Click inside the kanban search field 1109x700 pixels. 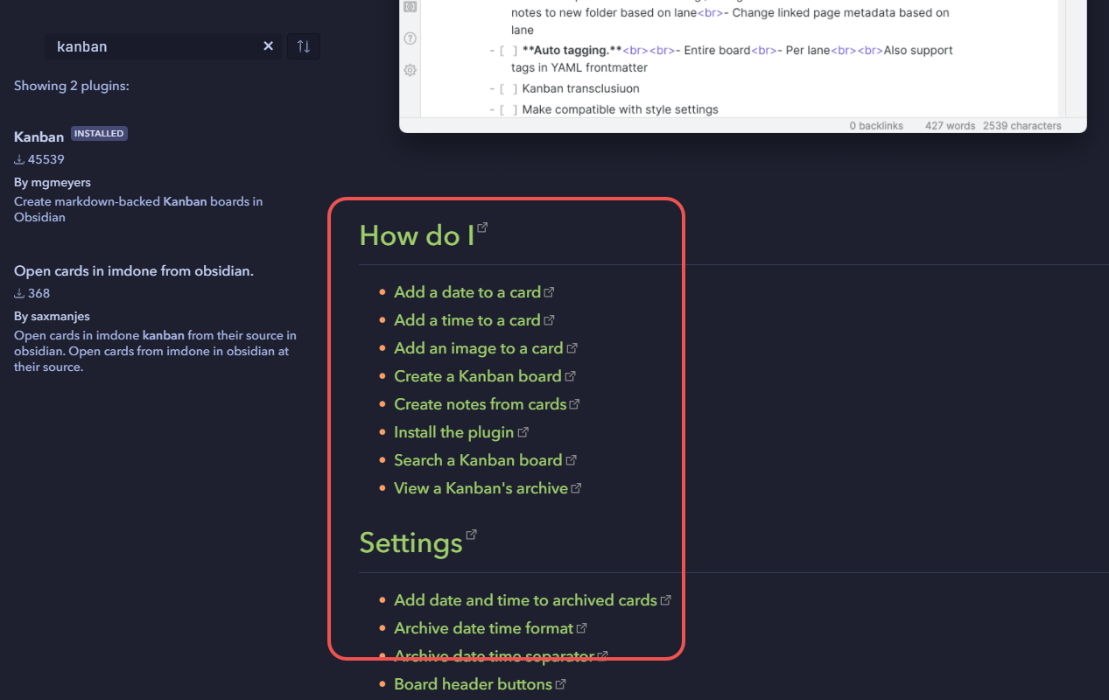pos(158,45)
